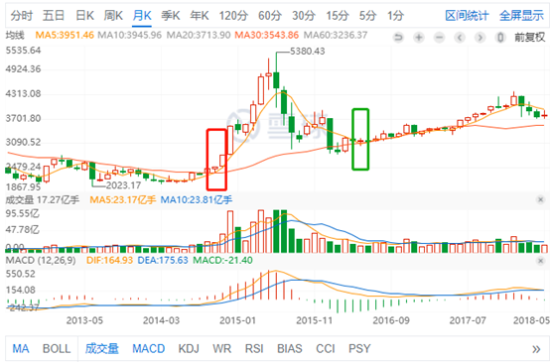Toggle the MA indicator button
550x362 pixels.
tap(20, 349)
